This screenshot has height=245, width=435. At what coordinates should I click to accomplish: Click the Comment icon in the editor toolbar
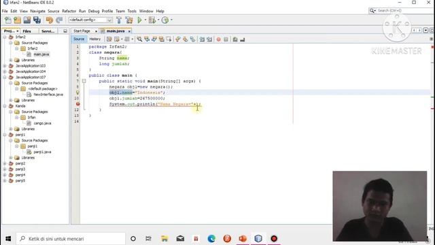[x=235, y=39]
